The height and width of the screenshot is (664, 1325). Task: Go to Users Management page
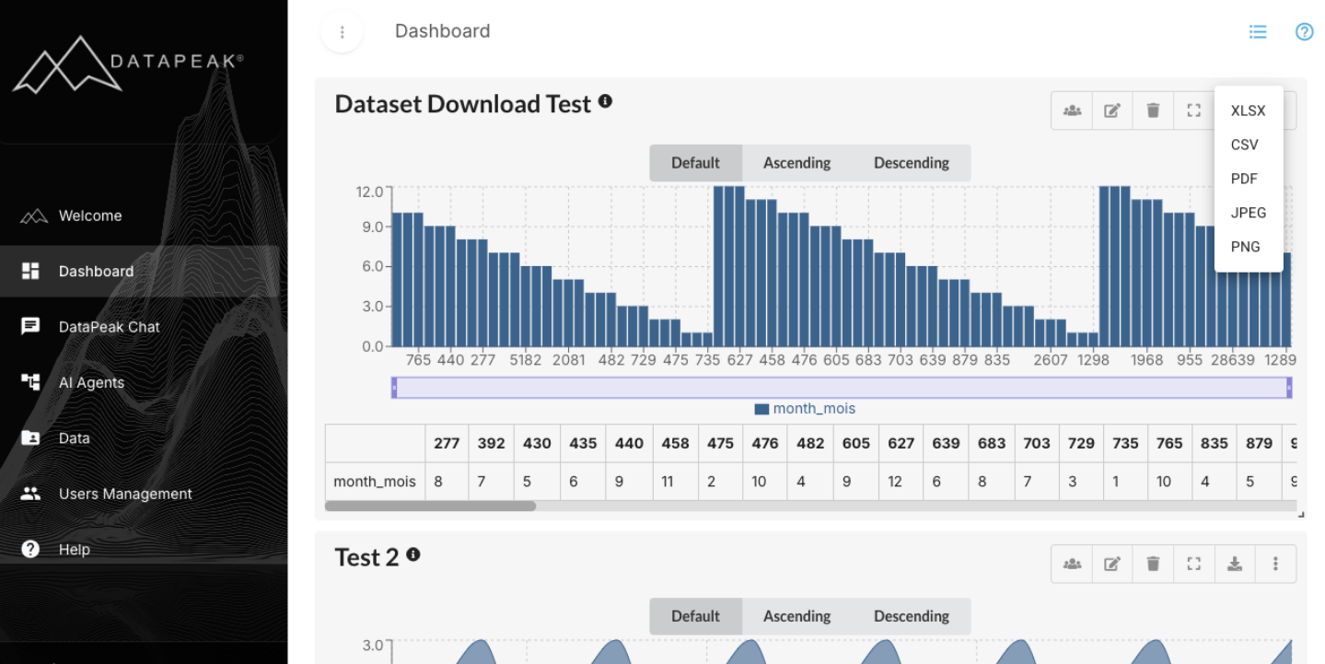[125, 494]
